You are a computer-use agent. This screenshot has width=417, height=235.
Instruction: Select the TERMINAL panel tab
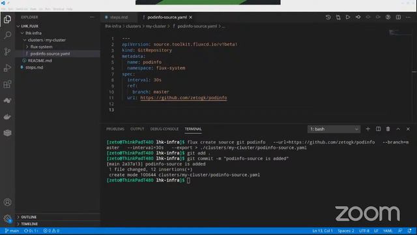click(193, 129)
